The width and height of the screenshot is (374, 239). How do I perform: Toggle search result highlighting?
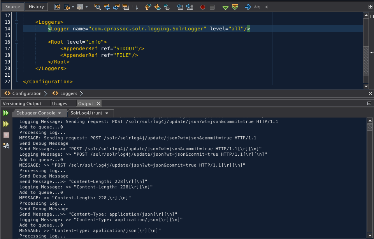(125, 7)
